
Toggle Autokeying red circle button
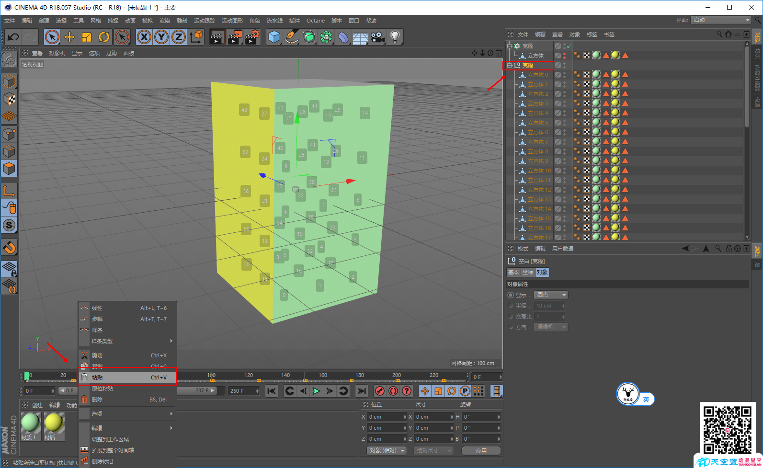[x=393, y=391]
